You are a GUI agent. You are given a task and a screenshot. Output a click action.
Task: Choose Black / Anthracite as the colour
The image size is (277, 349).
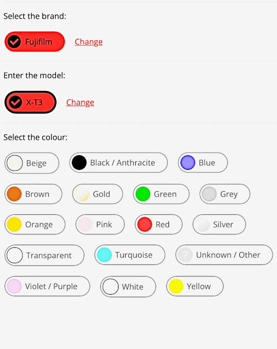119,163
